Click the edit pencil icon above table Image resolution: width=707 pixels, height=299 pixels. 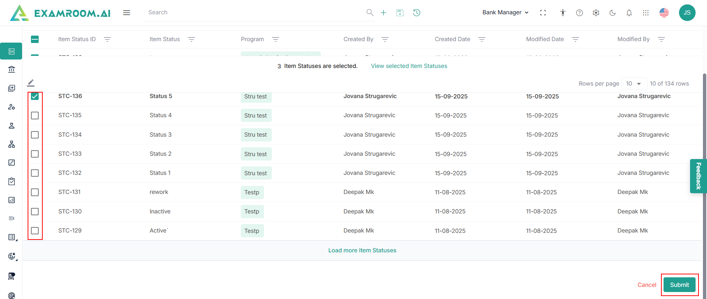31,83
